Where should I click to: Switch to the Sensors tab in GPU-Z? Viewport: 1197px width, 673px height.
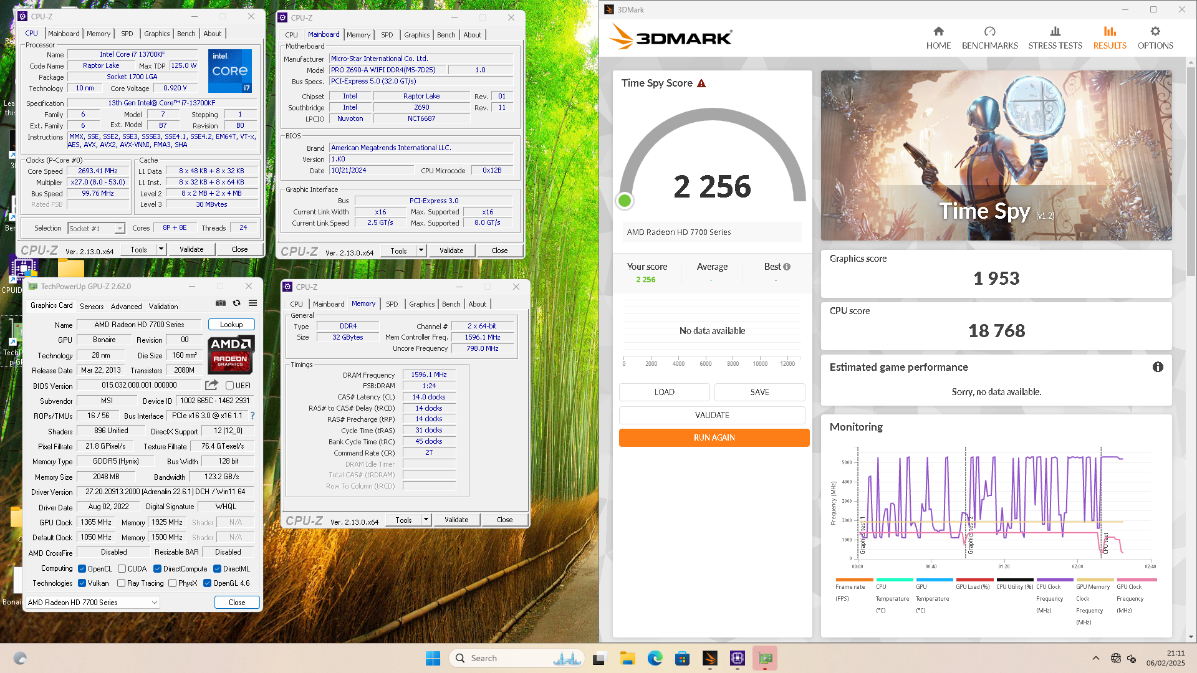(x=92, y=307)
